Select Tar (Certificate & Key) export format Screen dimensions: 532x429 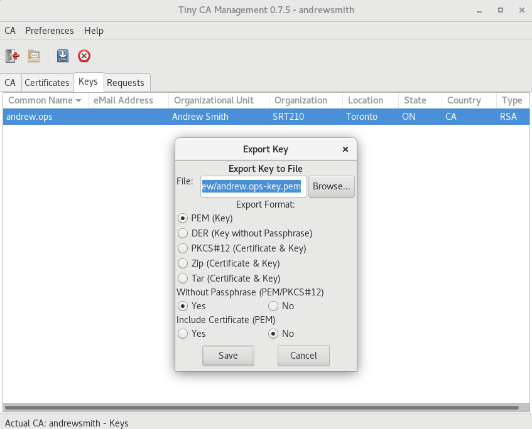coord(183,278)
